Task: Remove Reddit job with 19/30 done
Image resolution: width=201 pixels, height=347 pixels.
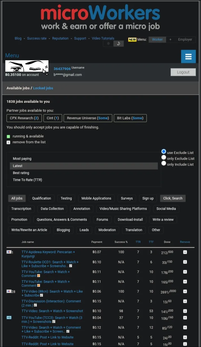Action: coord(185,344)
